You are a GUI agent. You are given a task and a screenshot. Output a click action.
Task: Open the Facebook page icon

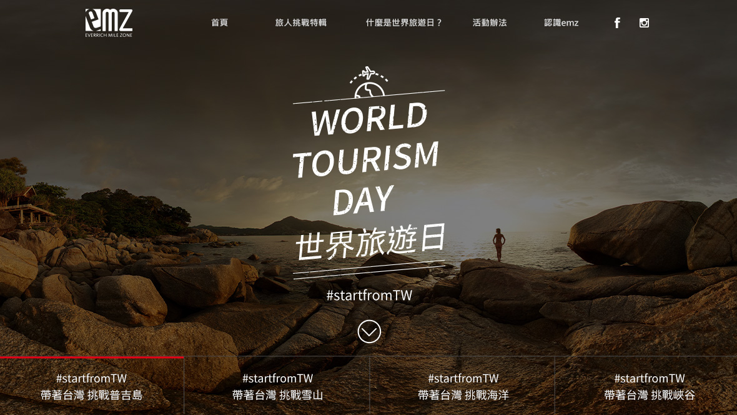[x=617, y=23]
